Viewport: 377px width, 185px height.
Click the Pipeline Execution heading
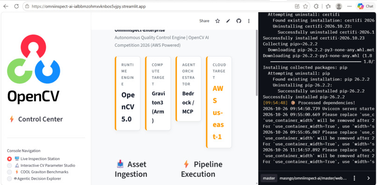tap(202, 169)
